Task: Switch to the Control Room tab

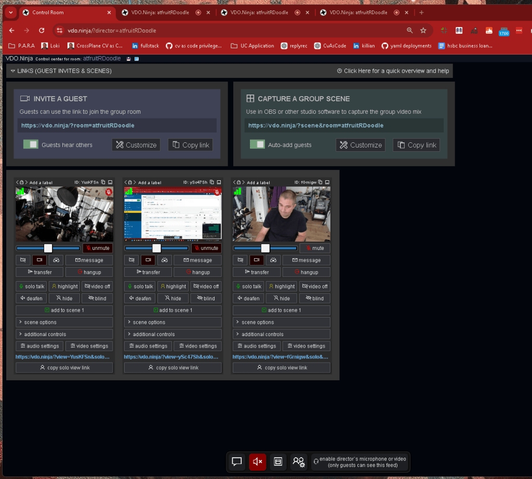Action: click(x=67, y=12)
